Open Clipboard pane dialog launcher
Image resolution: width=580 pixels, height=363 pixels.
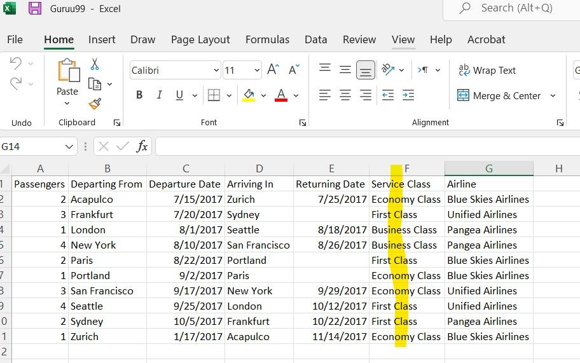coord(117,123)
